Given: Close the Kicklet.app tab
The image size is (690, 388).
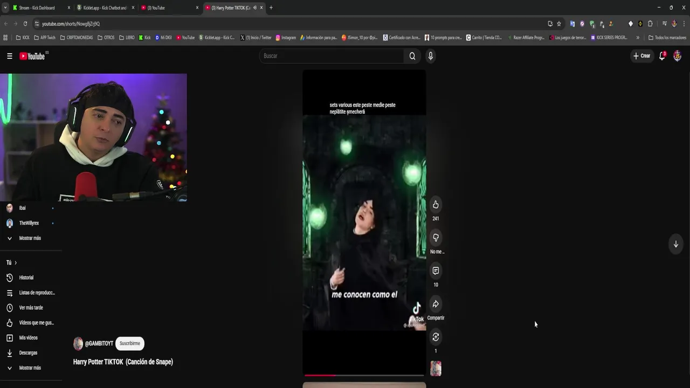Looking at the screenshot, I should [x=133, y=8].
